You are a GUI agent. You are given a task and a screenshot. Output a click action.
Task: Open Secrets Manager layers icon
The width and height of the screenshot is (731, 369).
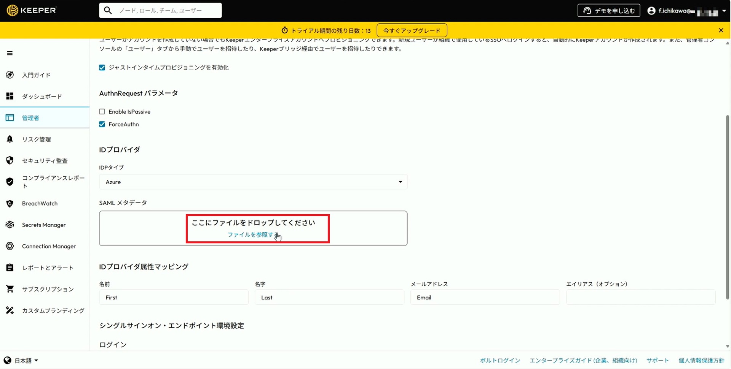[x=10, y=225]
